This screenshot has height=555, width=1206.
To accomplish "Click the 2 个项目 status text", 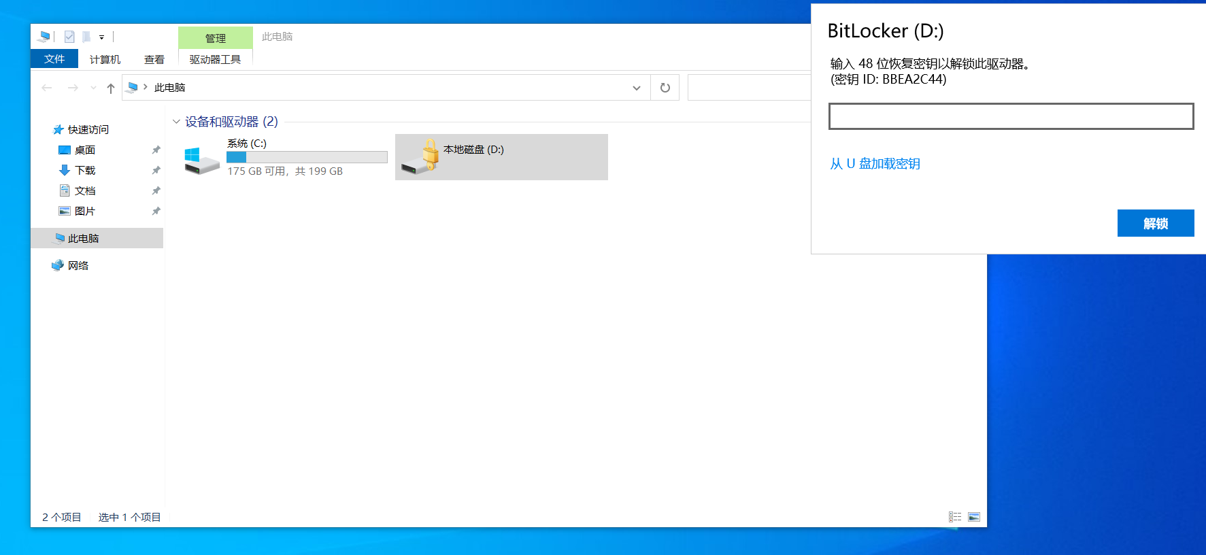I will click(x=61, y=517).
